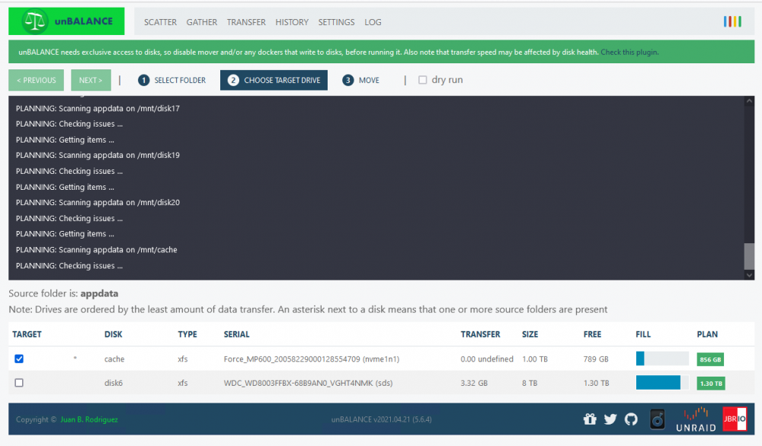Viewport: 762px width, 446px height.
Task: Click the log scrollbar thumb
Action: pos(749,256)
